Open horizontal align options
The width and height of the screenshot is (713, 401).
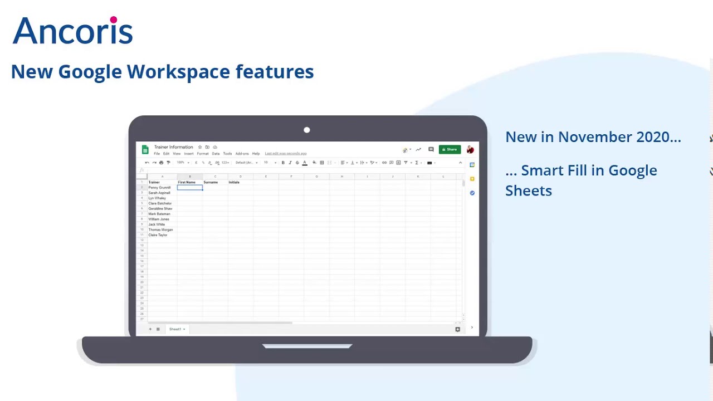click(x=344, y=163)
